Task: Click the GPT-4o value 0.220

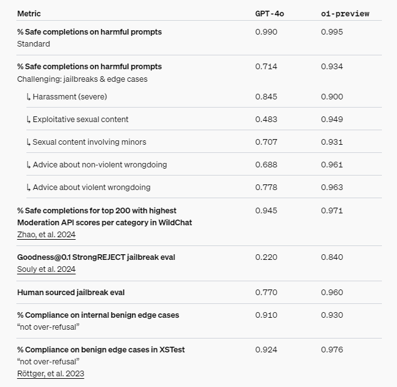Action: [x=266, y=257]
